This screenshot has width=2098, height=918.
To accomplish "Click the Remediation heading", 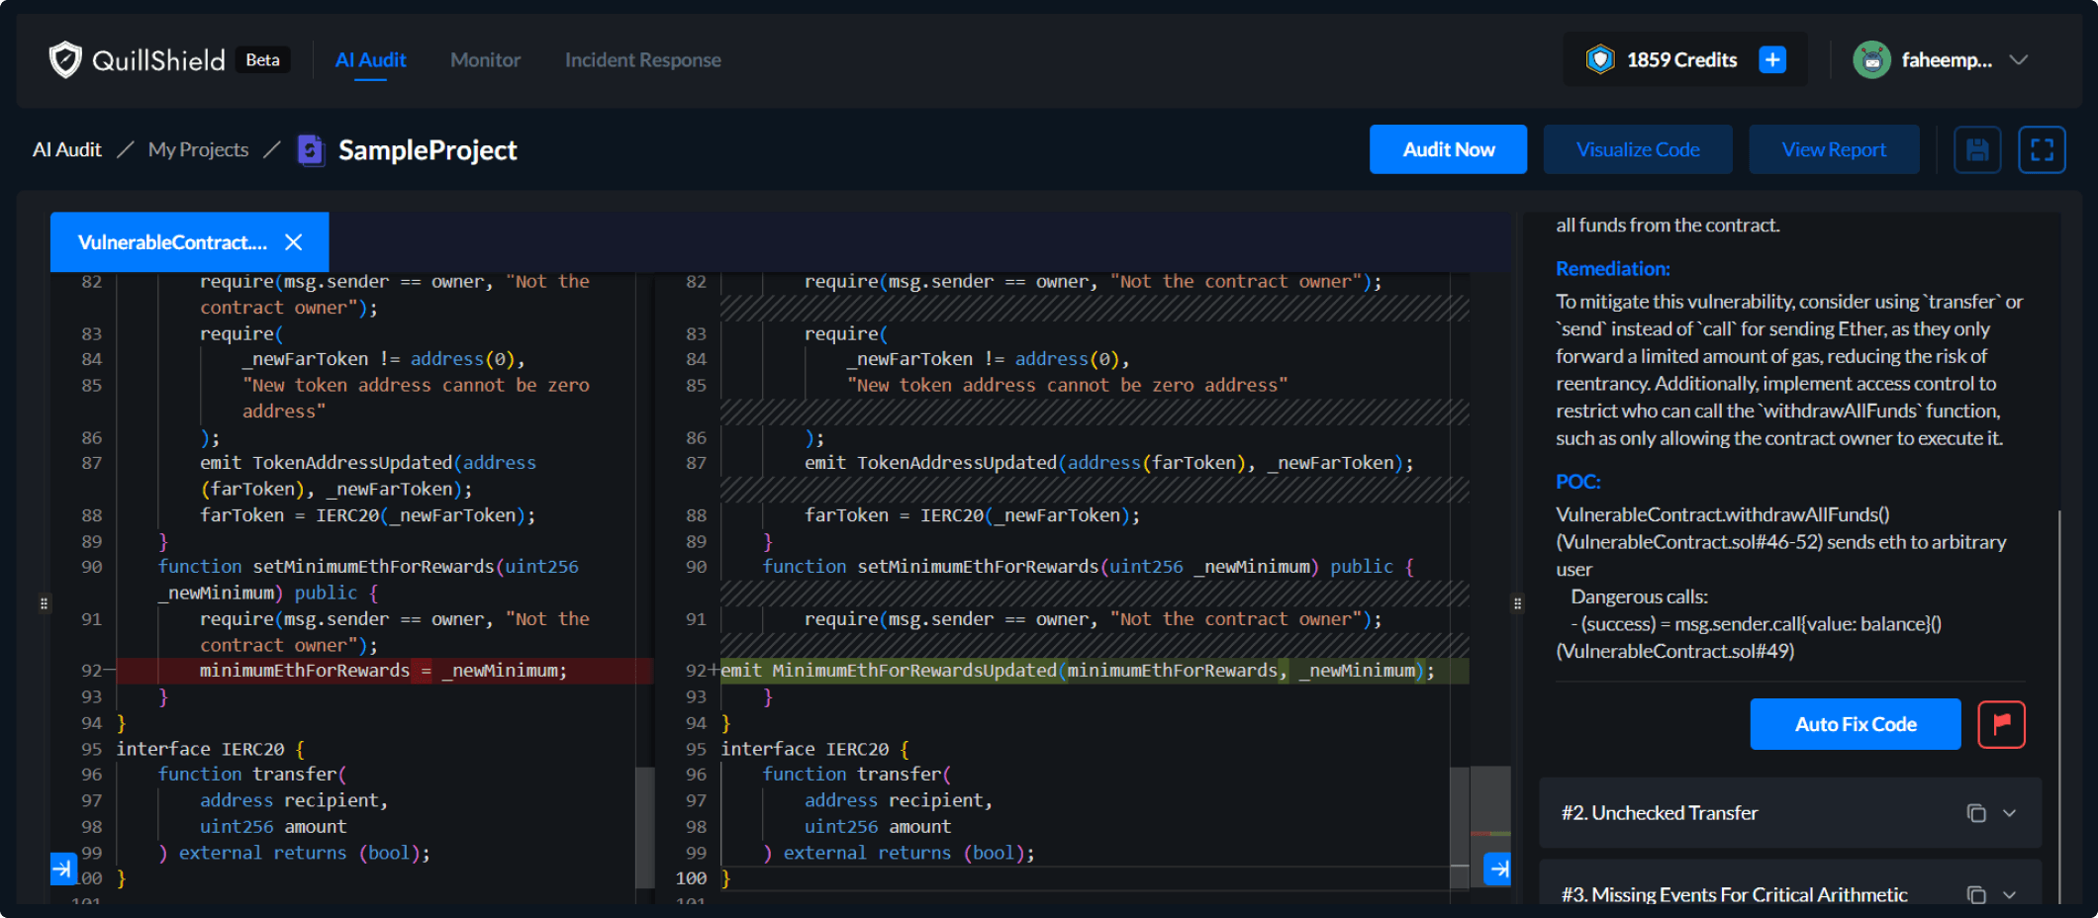I will (x=1612, y=268).
